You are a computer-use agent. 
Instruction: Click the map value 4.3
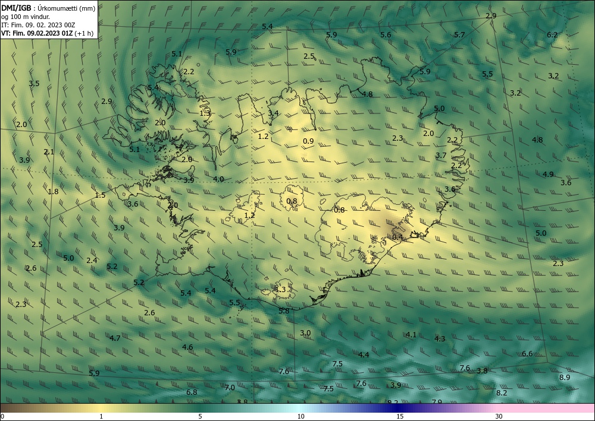440,339
